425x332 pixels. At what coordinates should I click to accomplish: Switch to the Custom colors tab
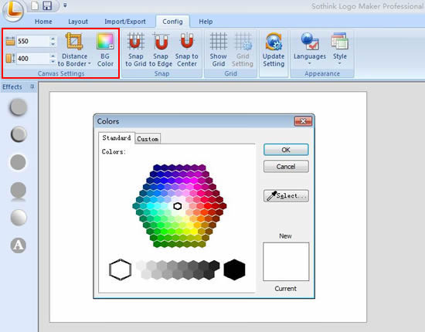[x=148, y=139]
